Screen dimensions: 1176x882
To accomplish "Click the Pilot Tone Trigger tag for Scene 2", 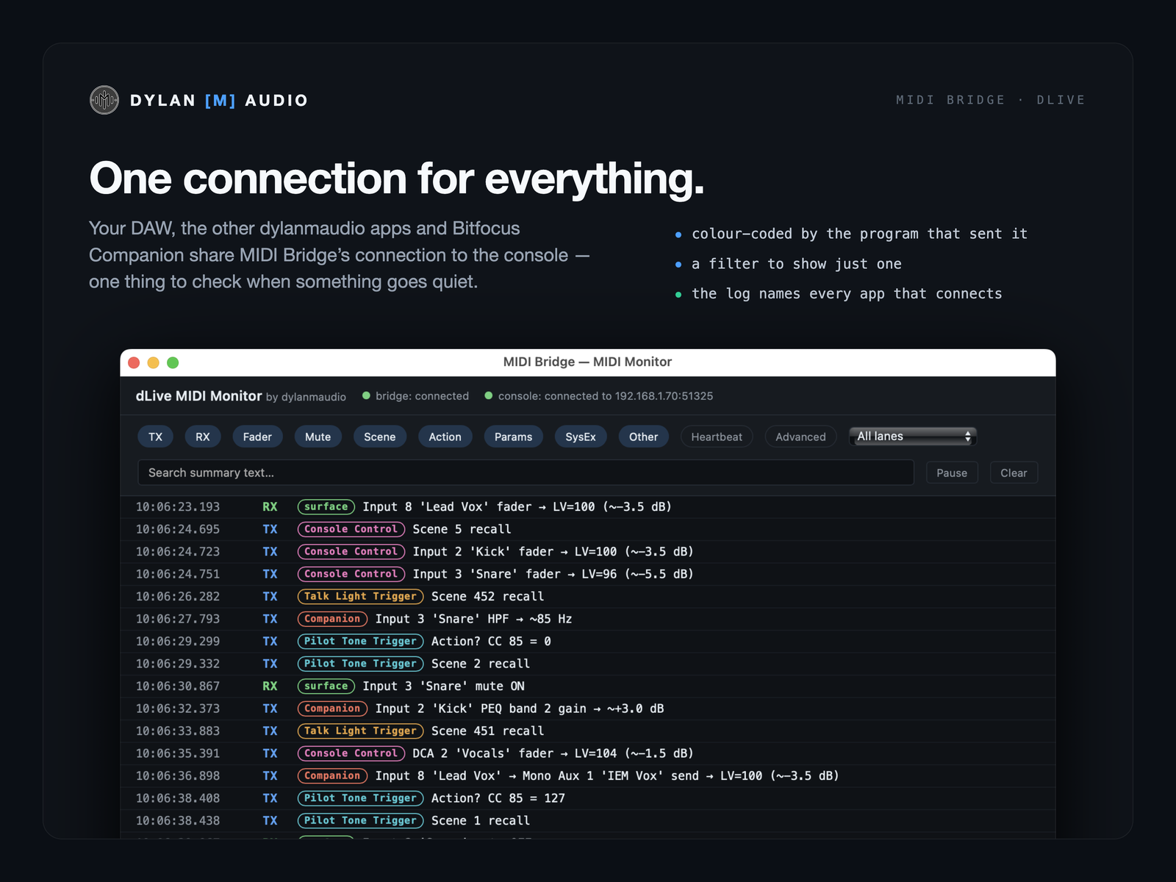I will pyautogui.click(x=360, y=664).
